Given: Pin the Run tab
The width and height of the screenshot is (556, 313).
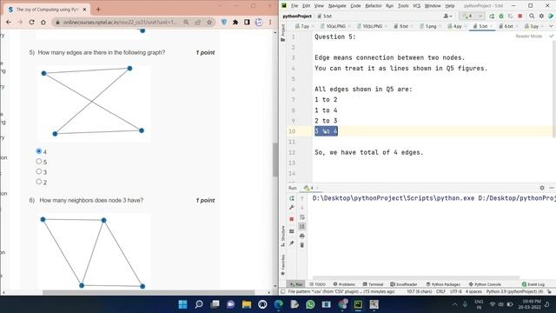Looking at the screenshot, I should pyautogui.click(x=292, y=243).
